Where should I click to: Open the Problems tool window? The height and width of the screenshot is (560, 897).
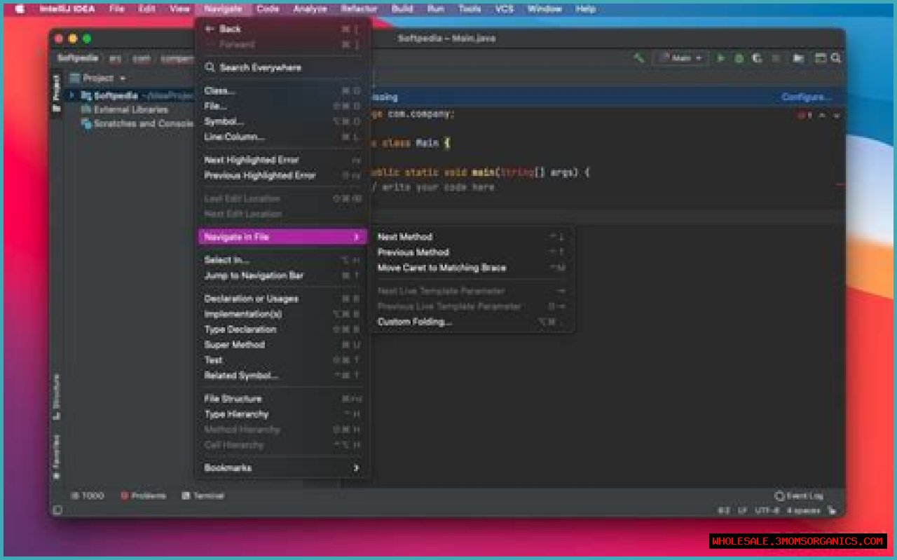point(143,496)
